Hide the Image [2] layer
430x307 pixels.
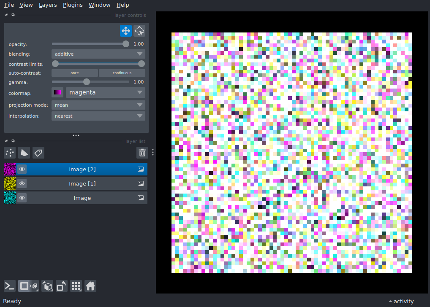pos(22,169)
